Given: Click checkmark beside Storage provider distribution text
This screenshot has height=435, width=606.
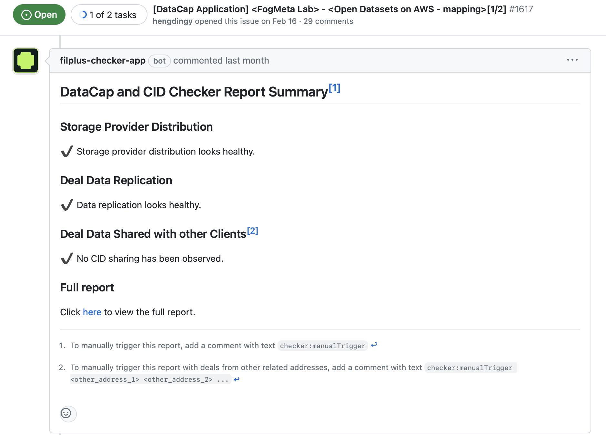Looking at the screenshot, I should point(66,151).
